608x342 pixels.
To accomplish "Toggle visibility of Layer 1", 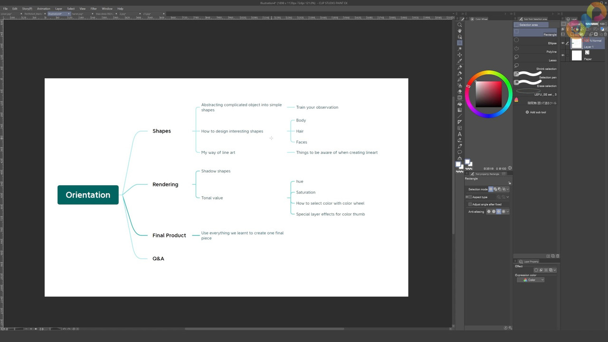I will pyautogui.click(x=563, y=43).
